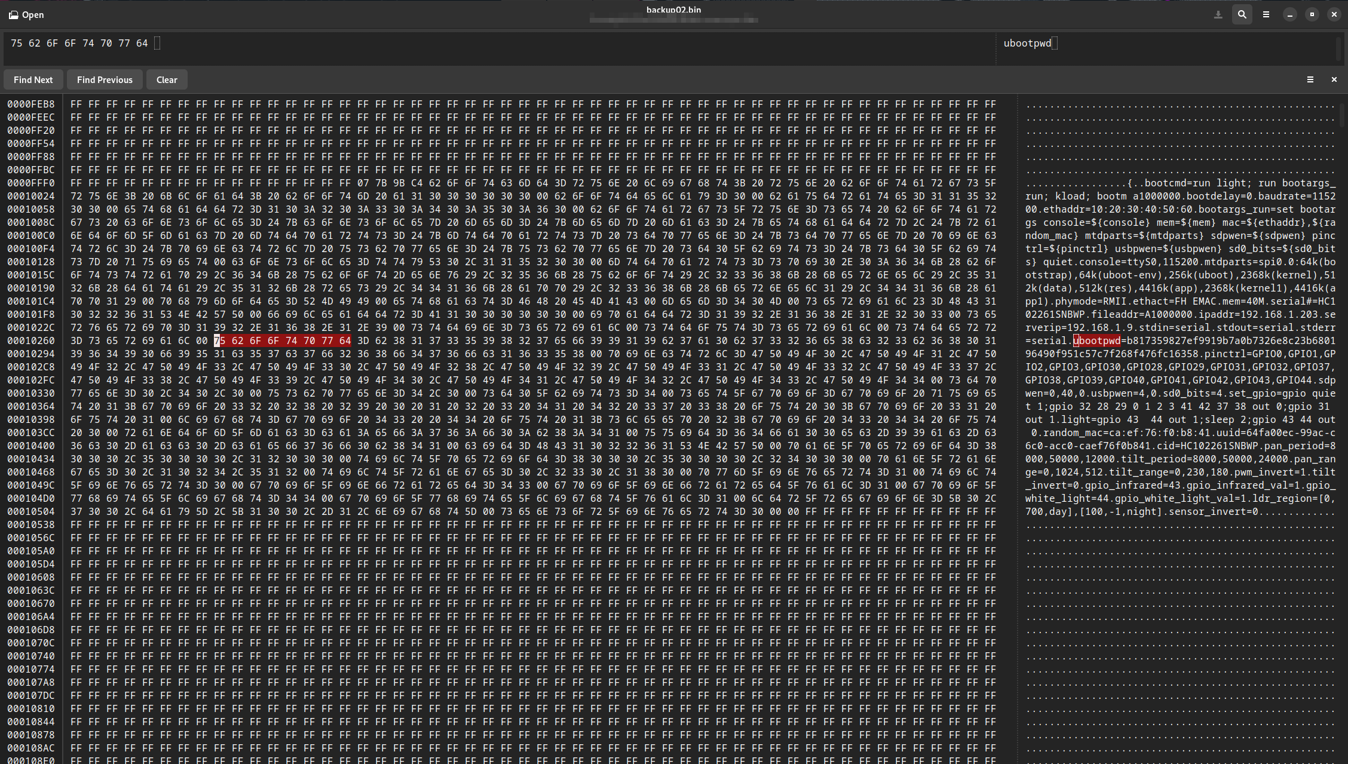Viewport: 1348px width, 764px height.
Task: Open the find panel options menu
Action: 1310,79
